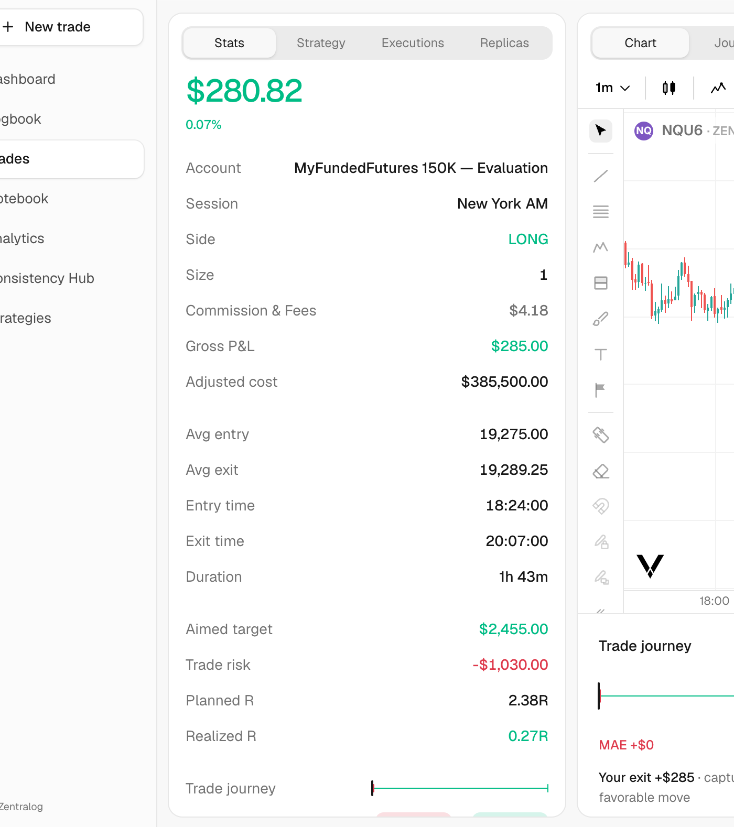
Task: Select the Chart tab
Action: point(640,43)
